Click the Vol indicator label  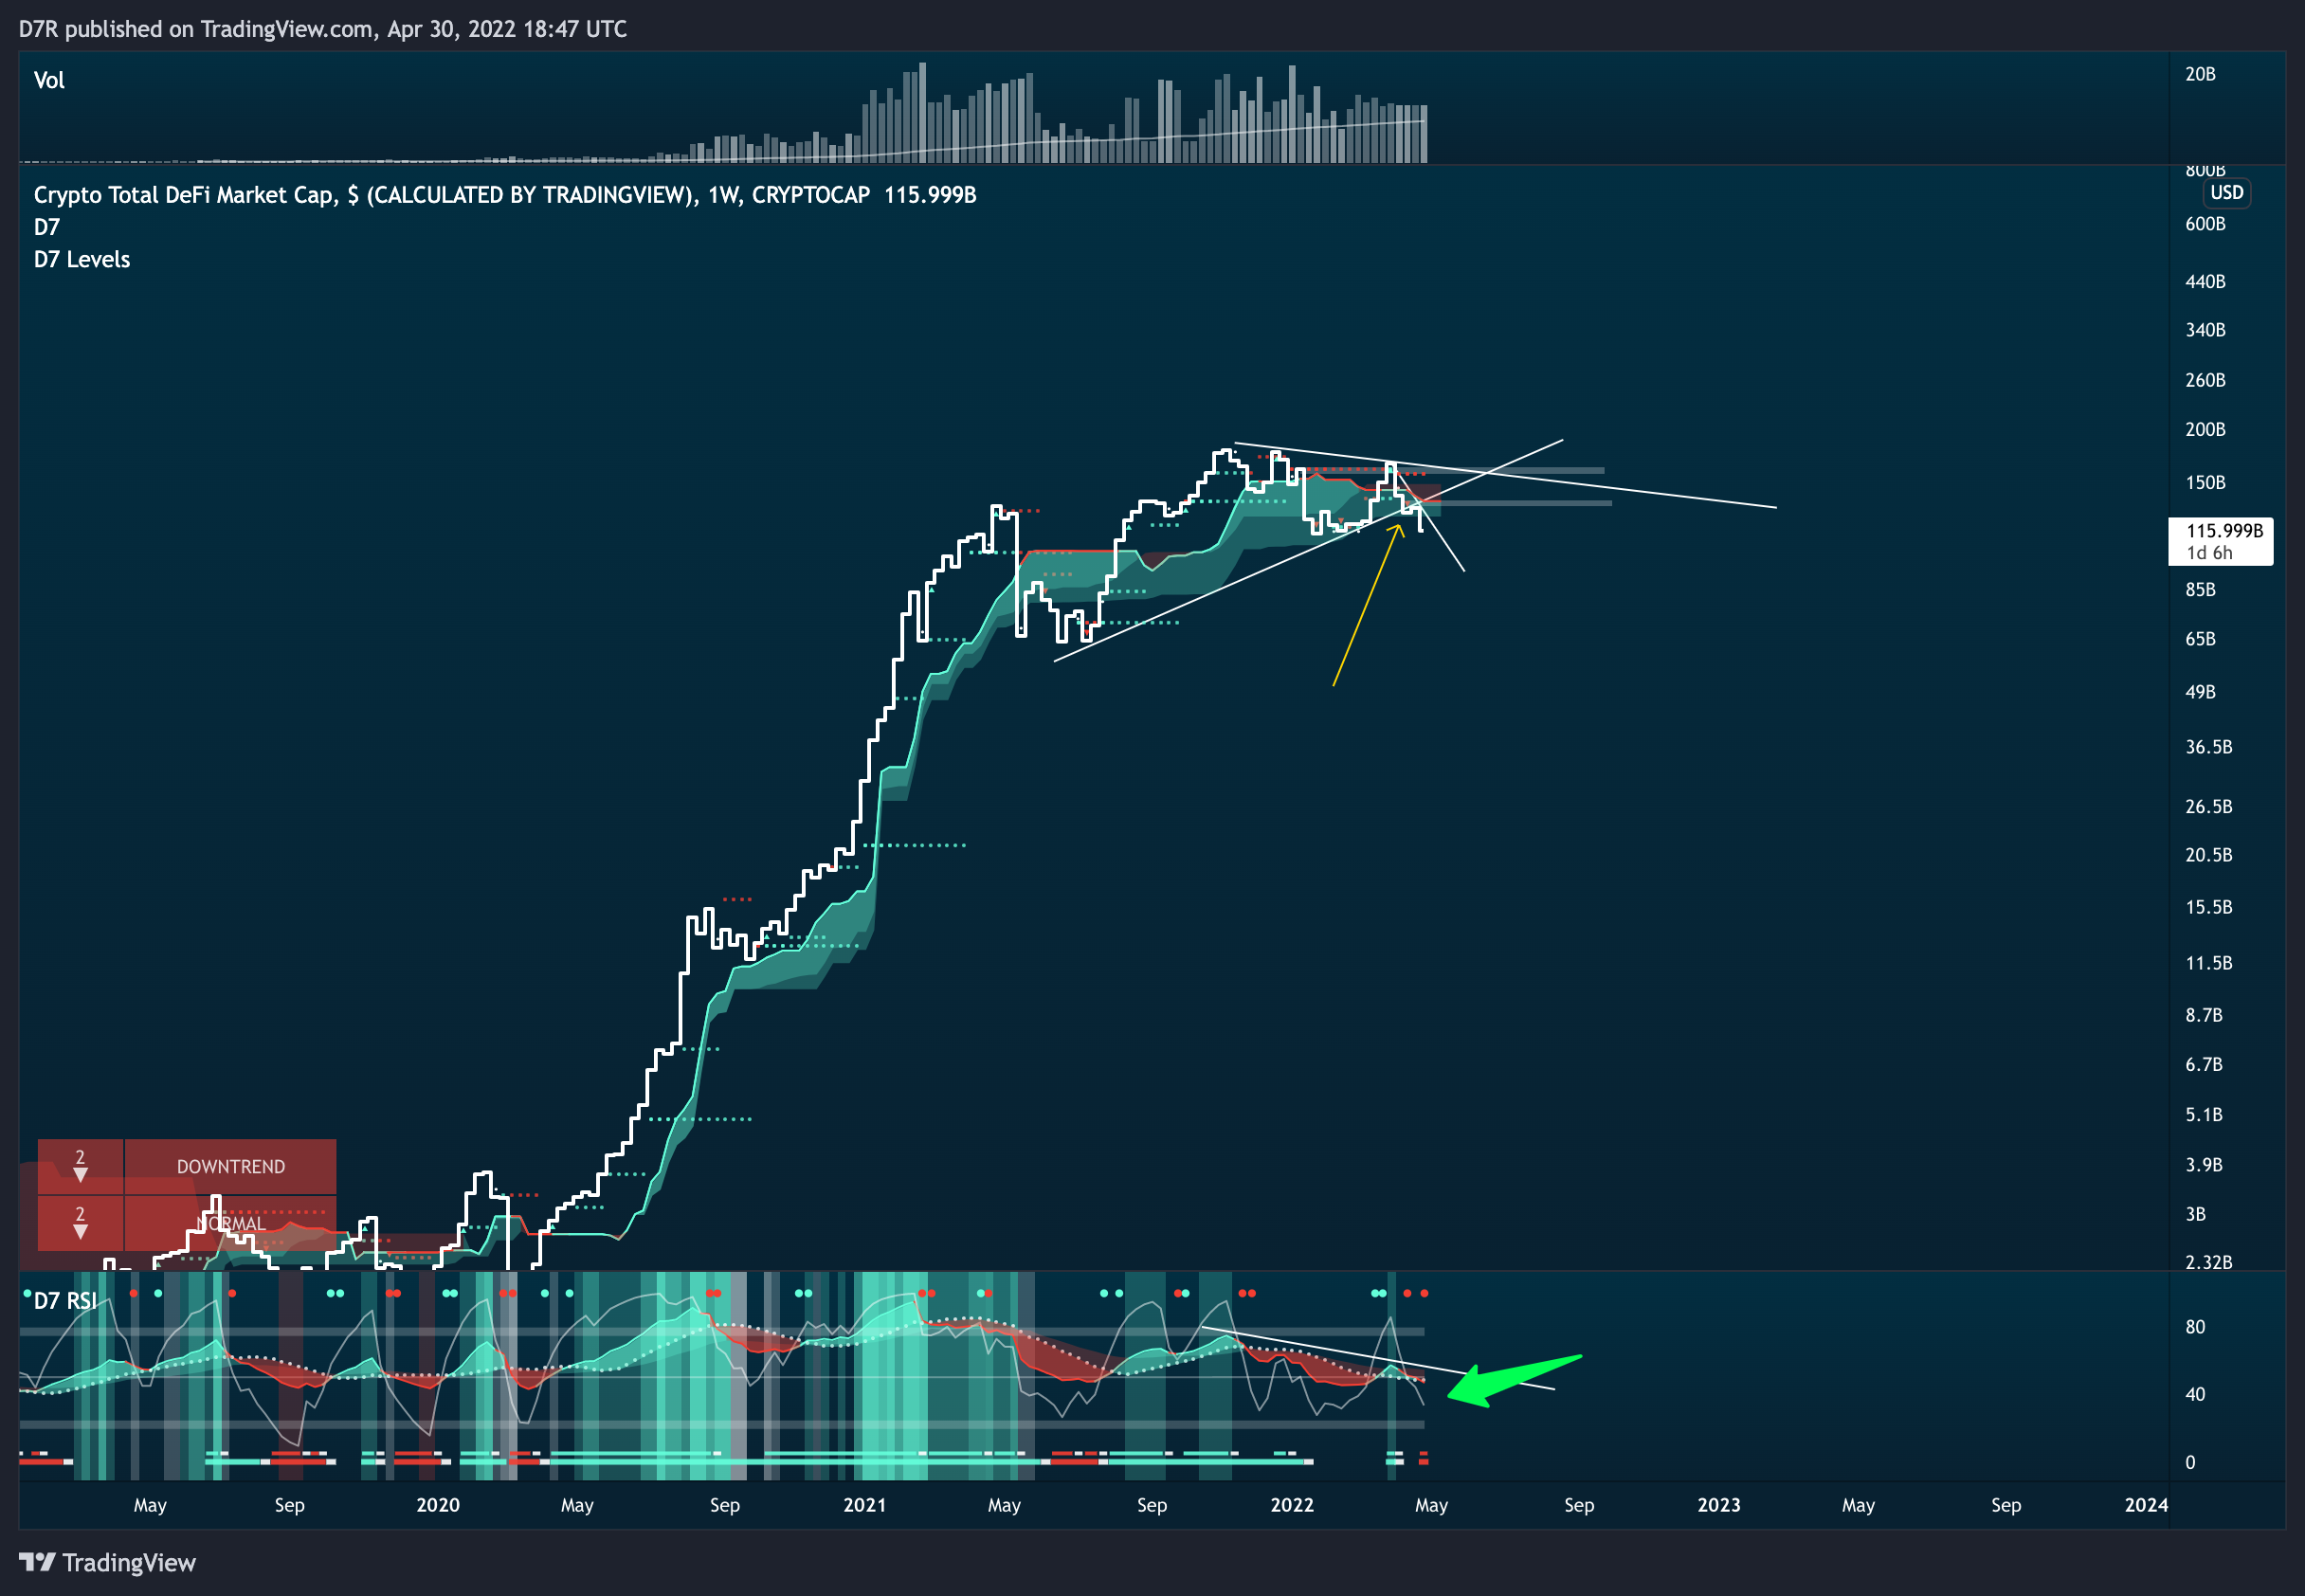(x=49, y=80)
